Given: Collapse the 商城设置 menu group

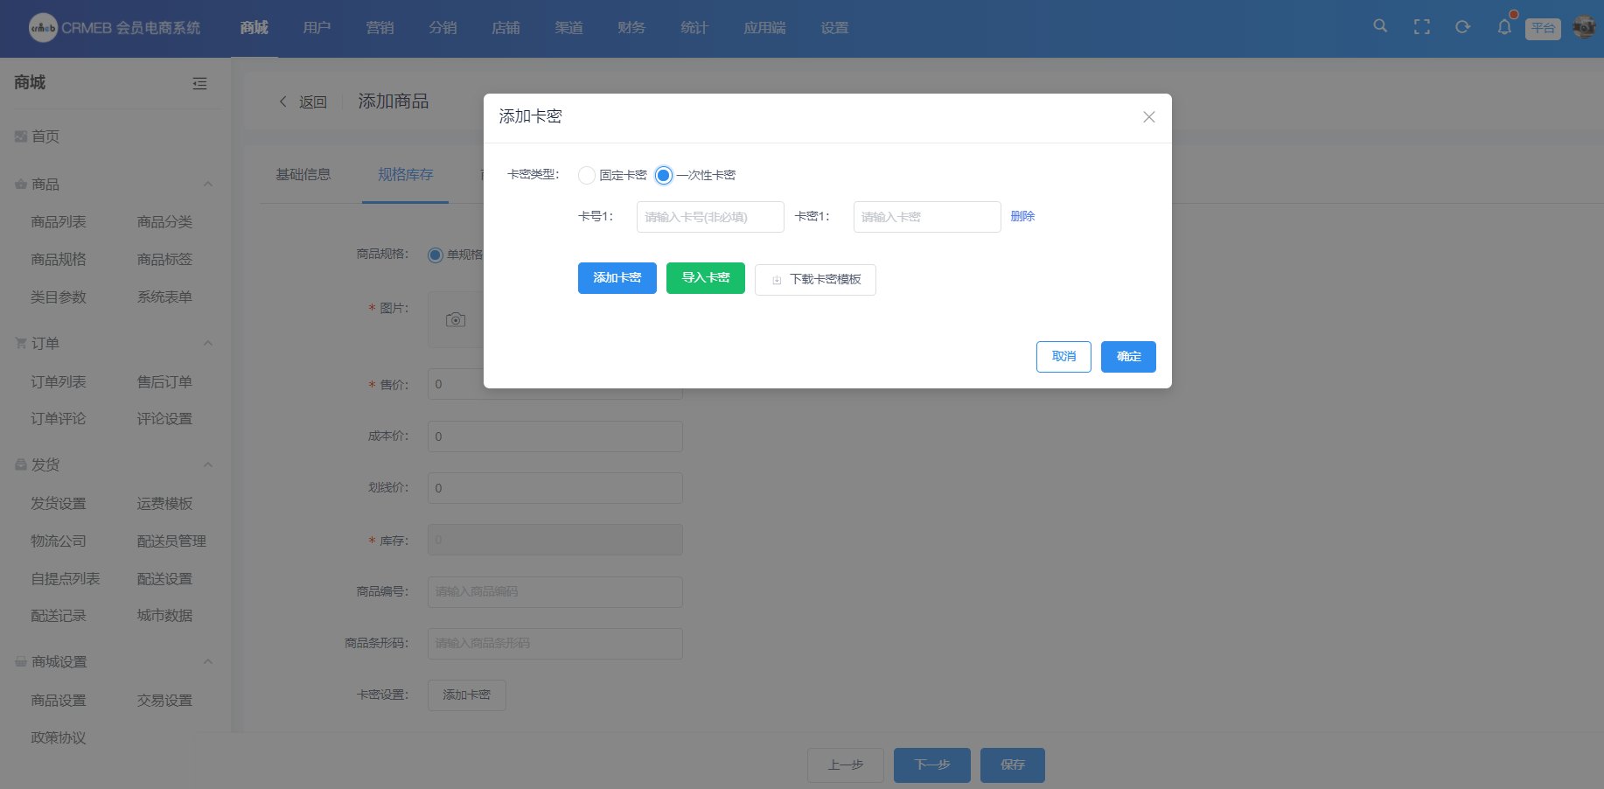Looking at the screenshot, I should pos(208,662).
